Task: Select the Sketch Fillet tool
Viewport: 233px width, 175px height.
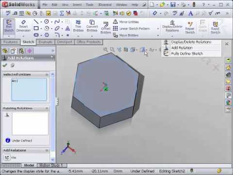Action: (57, 35)
